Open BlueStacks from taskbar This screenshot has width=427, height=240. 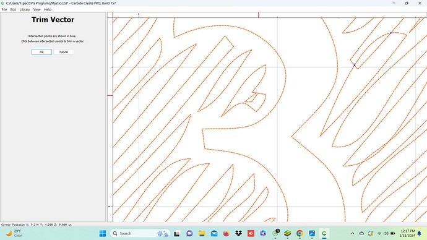tap(287, 233)
